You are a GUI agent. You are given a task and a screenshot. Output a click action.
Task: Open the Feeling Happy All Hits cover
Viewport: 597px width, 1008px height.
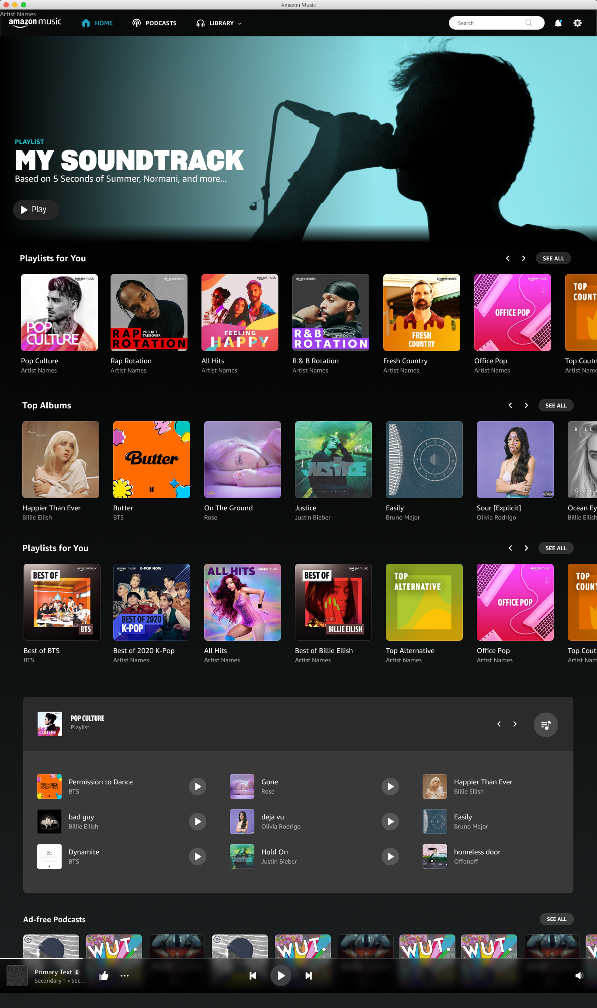[x=240, y=313]
